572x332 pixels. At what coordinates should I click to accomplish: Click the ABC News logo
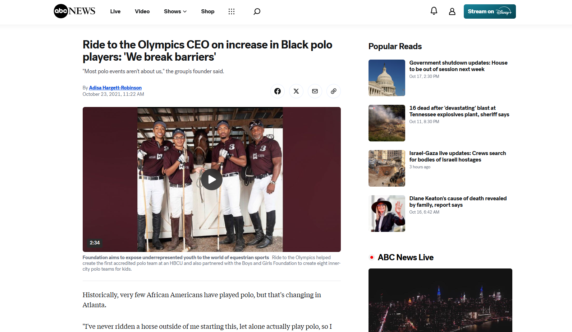point(74,11)
